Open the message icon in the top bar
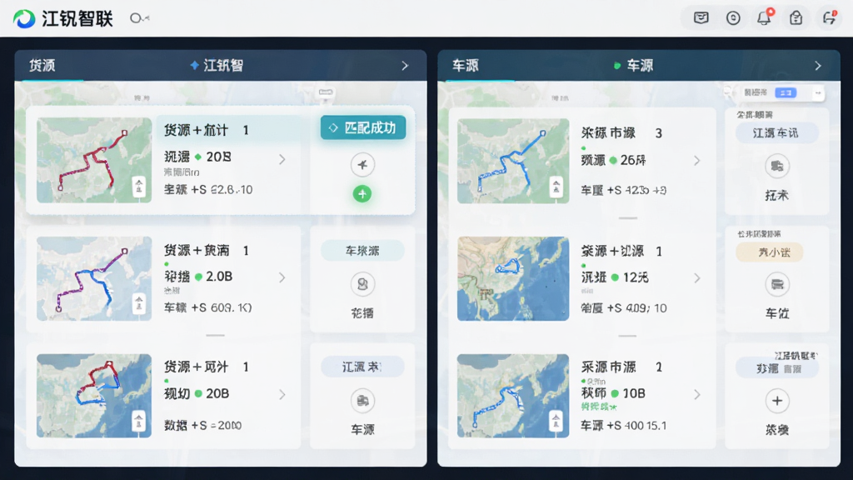Viewport: 853px width, 480px height. pos(701,18)
